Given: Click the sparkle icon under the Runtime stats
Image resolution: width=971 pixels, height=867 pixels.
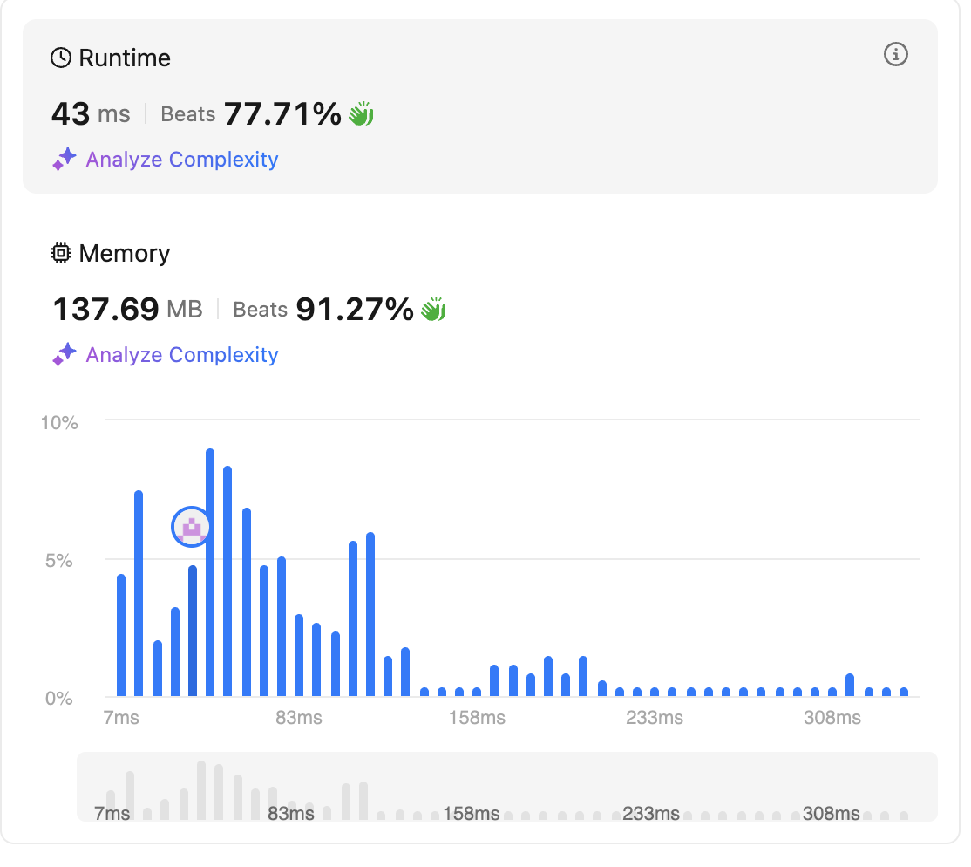Looking at the screenshot, I should point(65,160).
